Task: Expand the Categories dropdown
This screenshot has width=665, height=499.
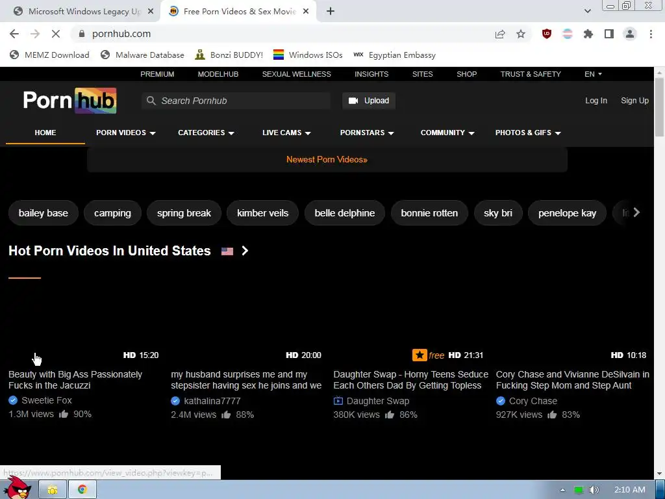Action: (x=206, y=133)
